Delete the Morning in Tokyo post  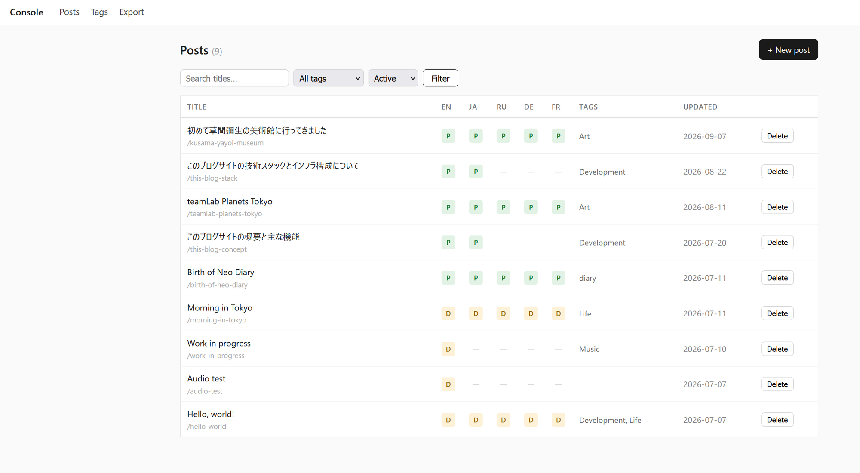tap(777, 313)
